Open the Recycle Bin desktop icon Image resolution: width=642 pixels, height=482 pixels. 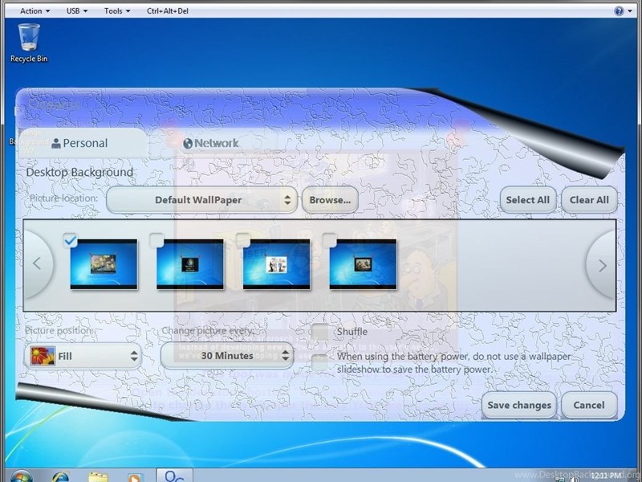[29, 40]
